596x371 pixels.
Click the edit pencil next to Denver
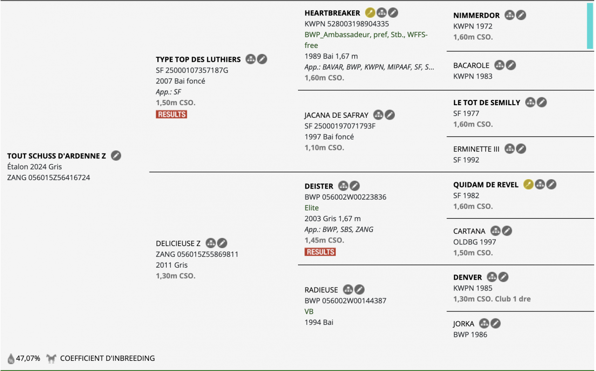(503, 277)
